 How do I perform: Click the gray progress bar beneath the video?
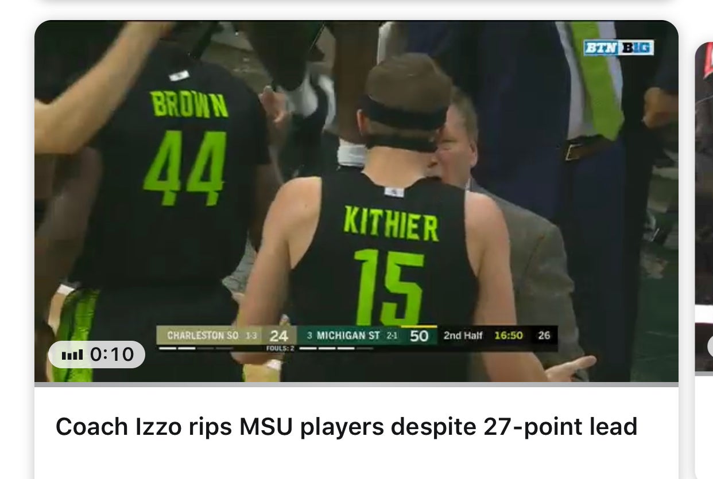(x=356, y=384)
